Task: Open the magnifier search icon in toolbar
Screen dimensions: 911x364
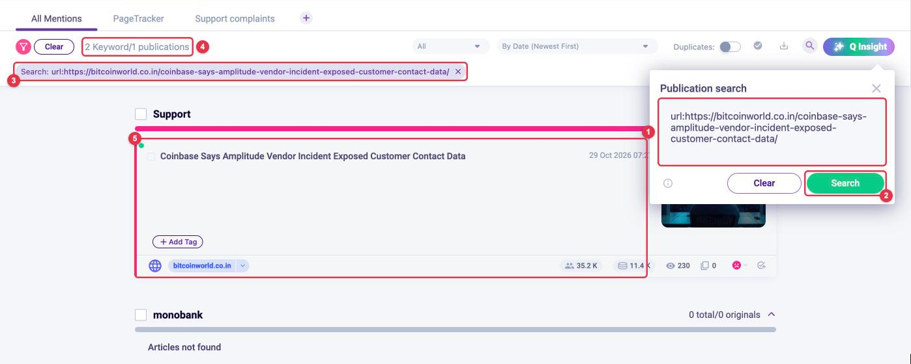Action: pyautogui.click(x=809, y=46)
